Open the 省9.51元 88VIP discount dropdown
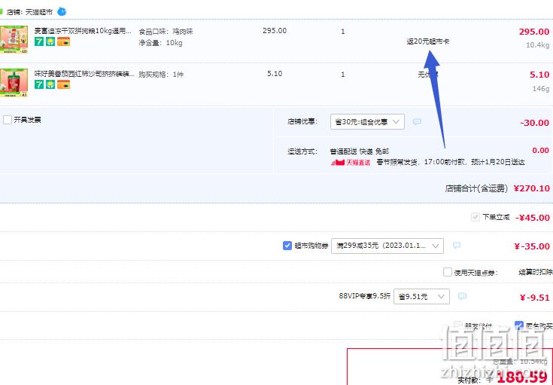The width and height of the screenshot is (553, 385). 421,296
